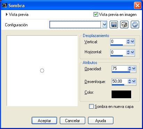Open the Desenfoque value slider dropdown arrow
The image size is (143, 129).
tap(134, 81)
